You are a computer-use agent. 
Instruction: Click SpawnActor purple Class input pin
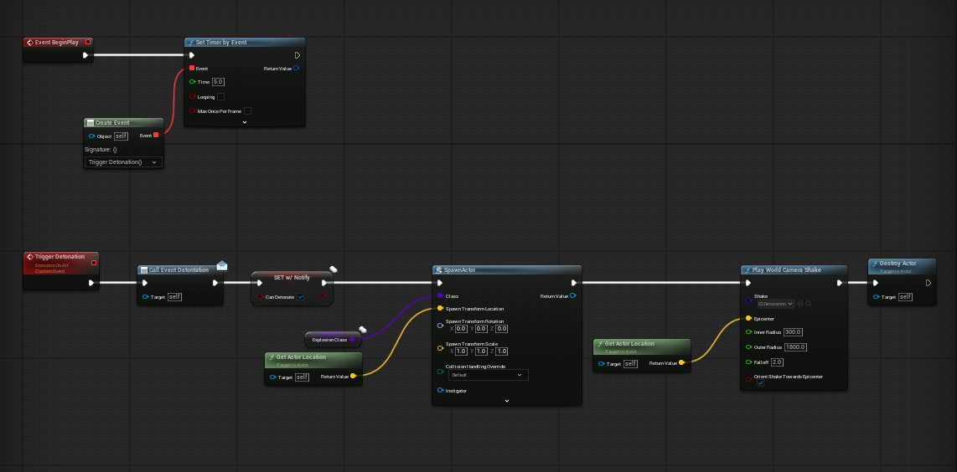(440, 295)
